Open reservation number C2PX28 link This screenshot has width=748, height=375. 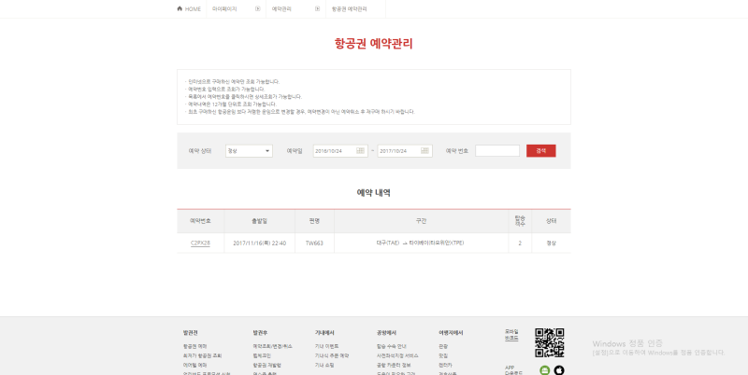tap(200, 243)
